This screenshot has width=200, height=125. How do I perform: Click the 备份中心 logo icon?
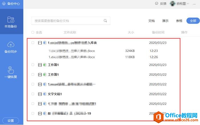coord(4,4)
